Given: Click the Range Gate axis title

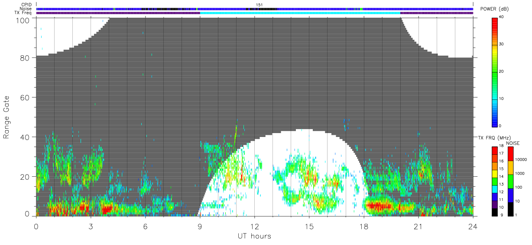Looking at the screenshot, I should 7,117.
